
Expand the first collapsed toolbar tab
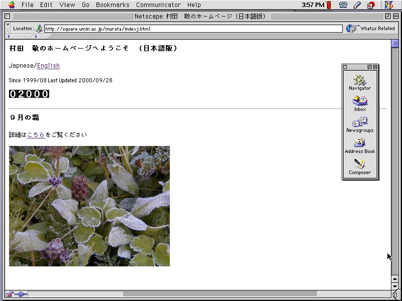pos(19,37)
